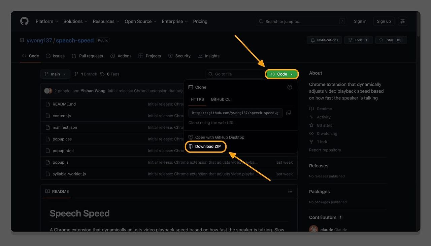View the 1 Branch link
This screenshot has height=246, width=431.
coord(86,74)
